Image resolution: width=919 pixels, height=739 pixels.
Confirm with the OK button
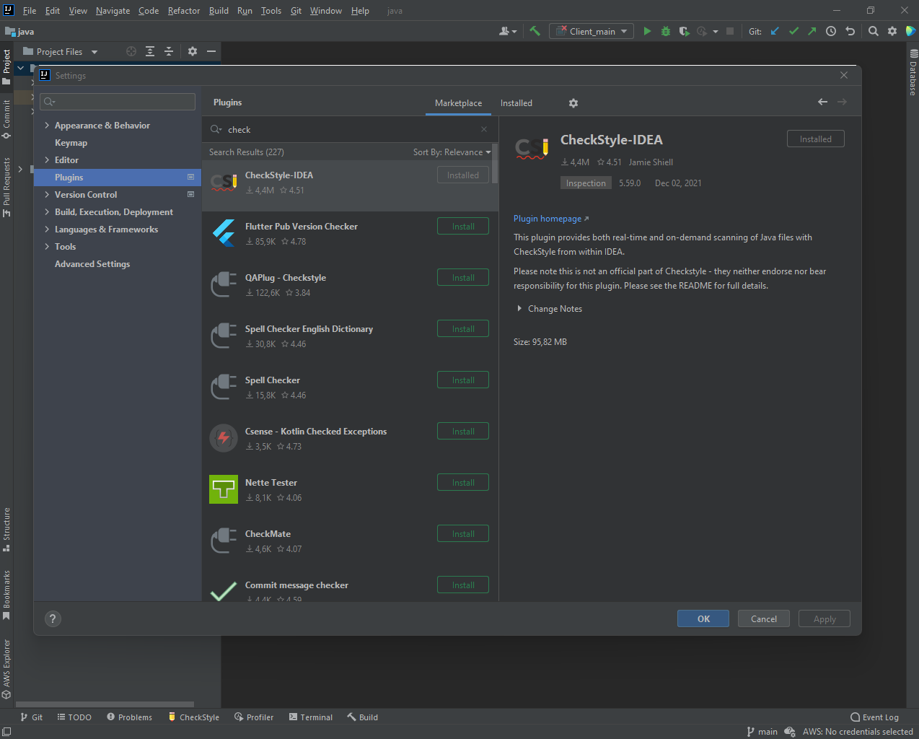(x=703, y=618)
